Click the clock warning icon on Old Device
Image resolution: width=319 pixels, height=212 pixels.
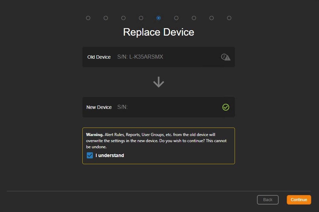click(x=226, y=57)
